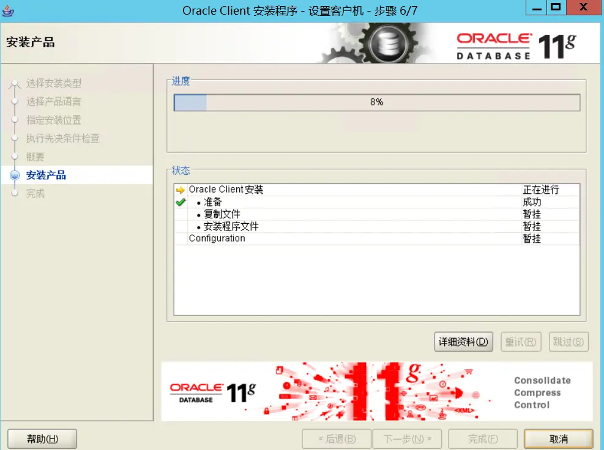
Task: Cancel installation with 取消 button
Action: 559,439
